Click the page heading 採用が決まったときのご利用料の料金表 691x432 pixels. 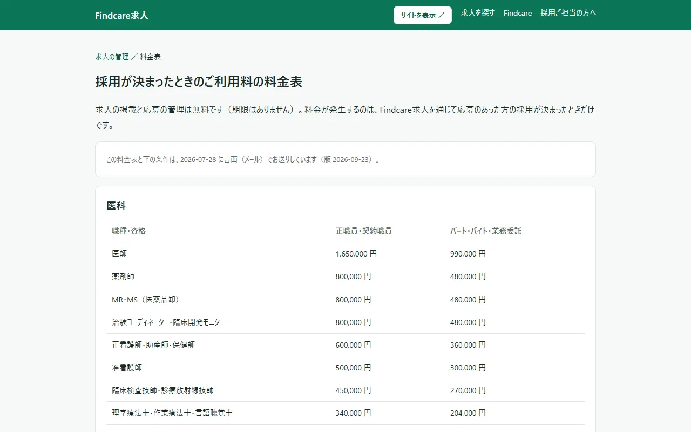click(199, 82)
